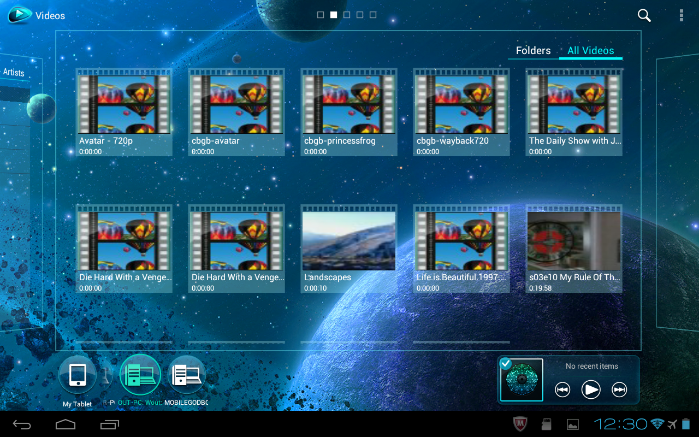Go back with the Android back arrow
The height and width of the screenshot is (437, 699).
[22, 424]
